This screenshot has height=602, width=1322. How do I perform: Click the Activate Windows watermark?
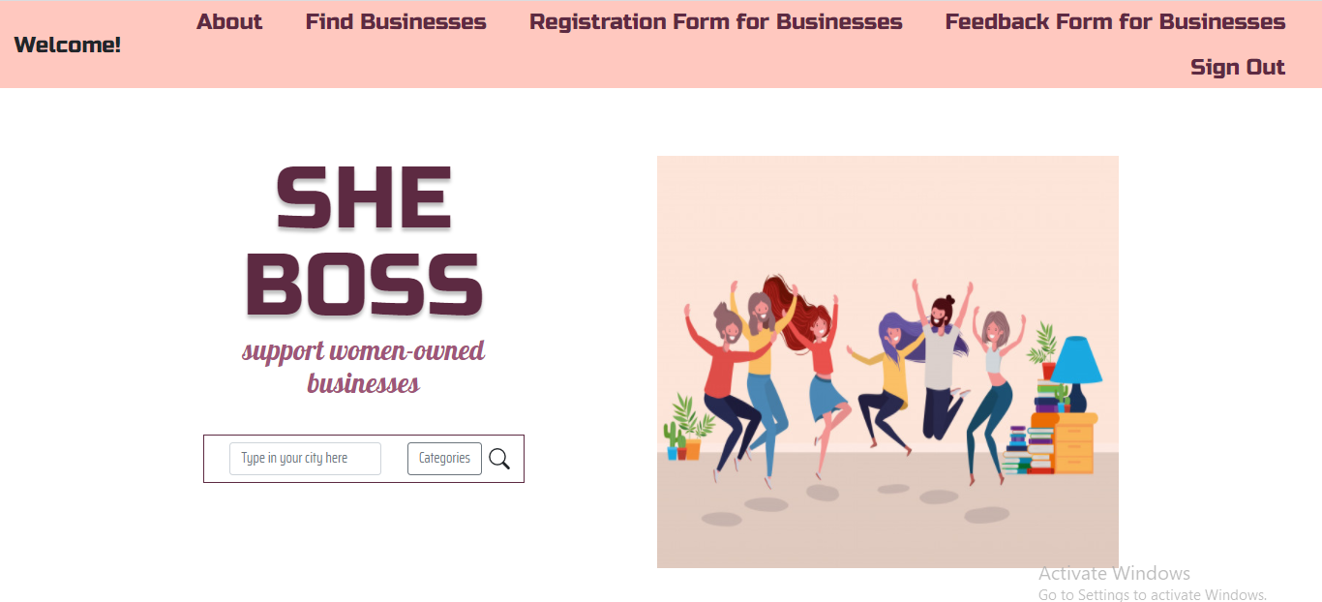click(1115, 573)
